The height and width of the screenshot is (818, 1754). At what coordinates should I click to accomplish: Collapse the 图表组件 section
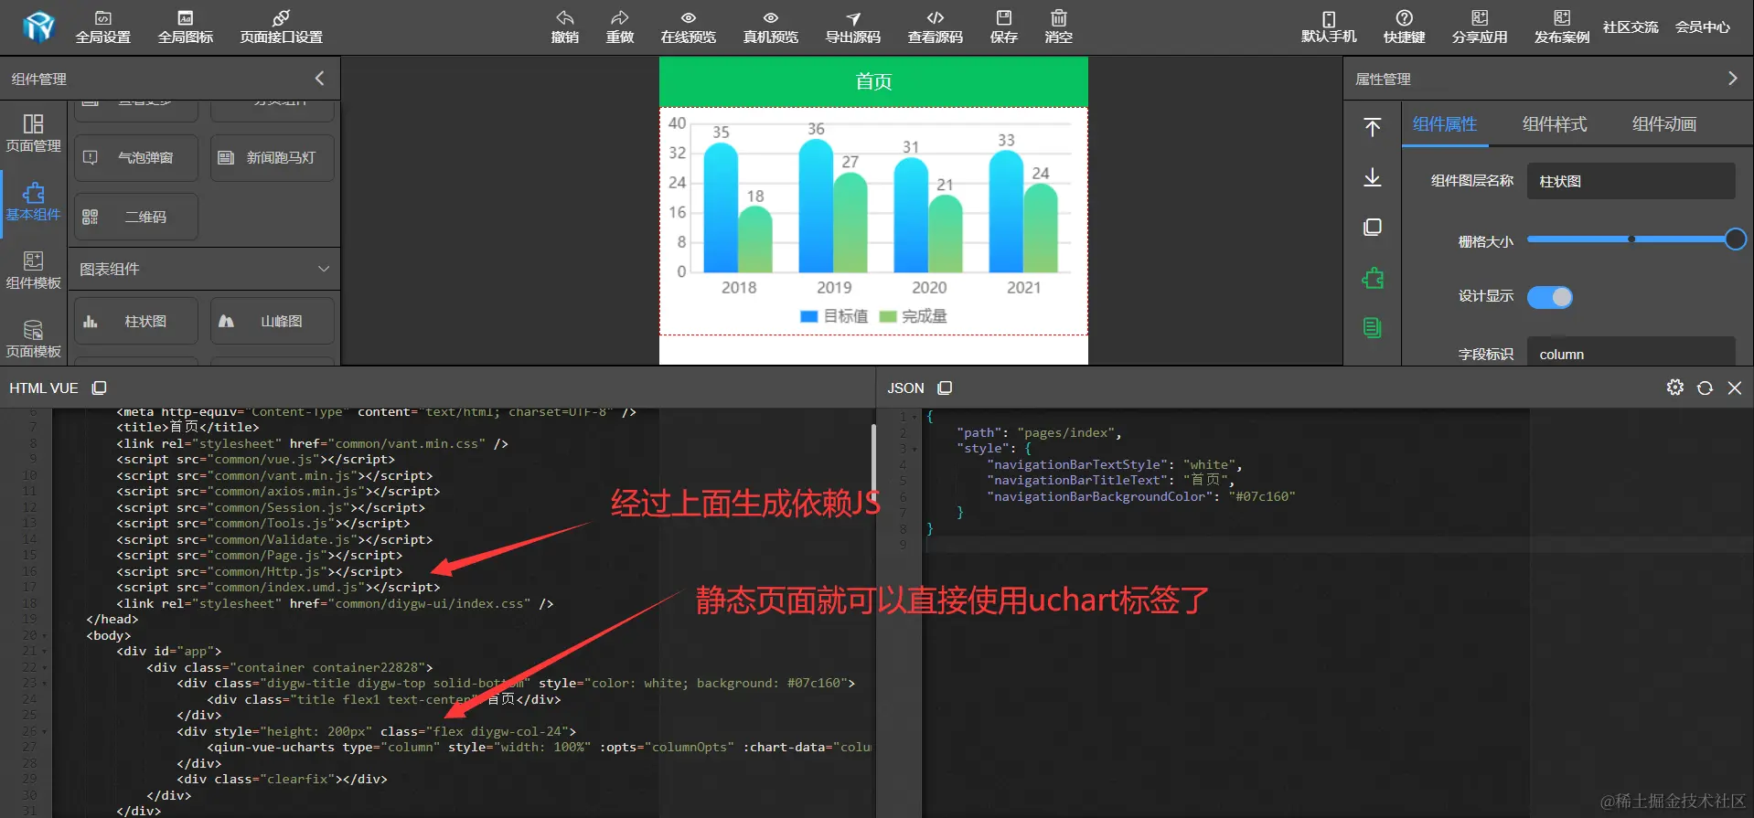pos(323,269)
